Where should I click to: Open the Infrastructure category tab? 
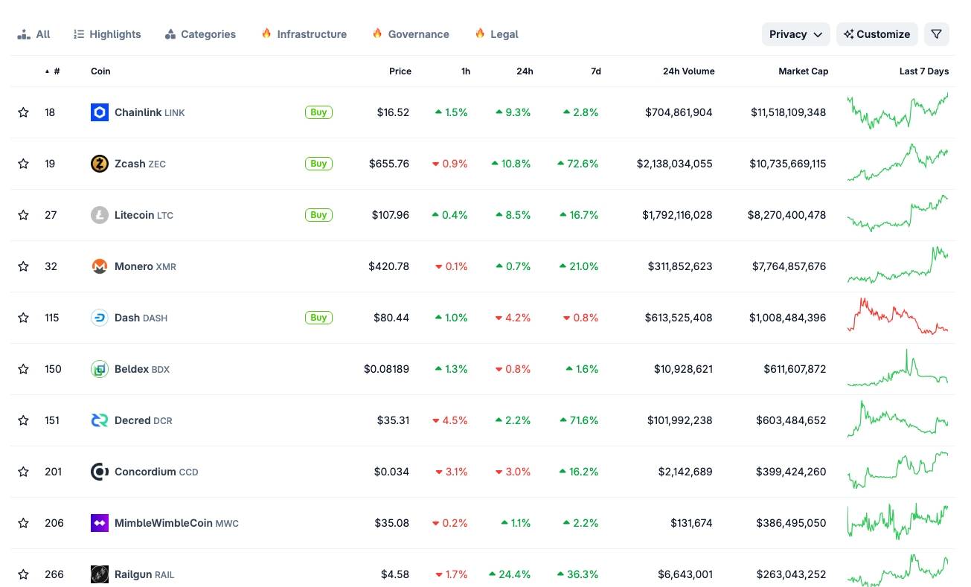[304, 34]
